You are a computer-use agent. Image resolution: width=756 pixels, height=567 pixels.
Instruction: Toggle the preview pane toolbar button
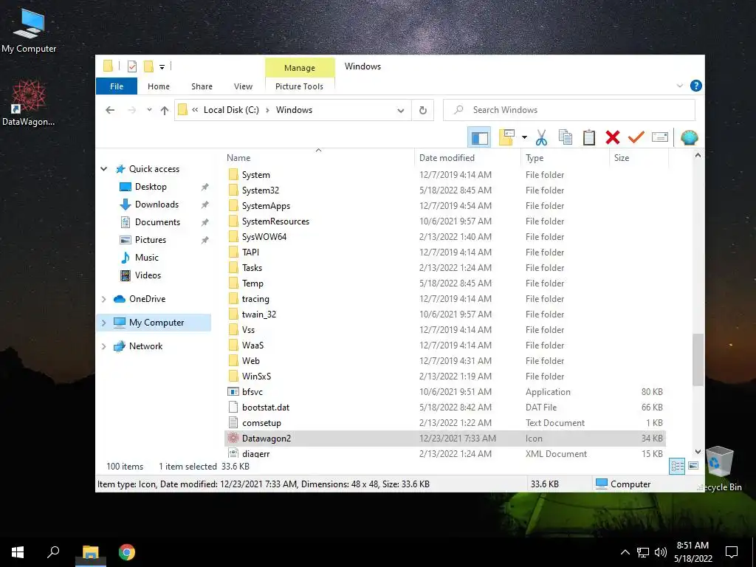click(x=479, y=138)
